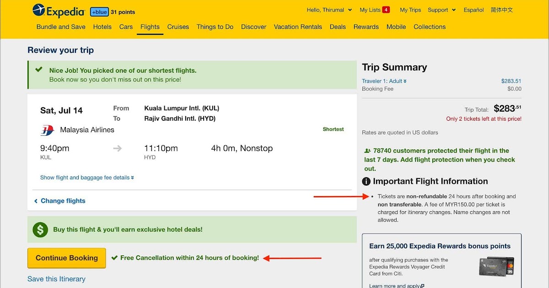Click the Kuala Lumpur Intl. (KUL) text
Image resolution: width=549 pixels, height=288 pixels.
182,108
